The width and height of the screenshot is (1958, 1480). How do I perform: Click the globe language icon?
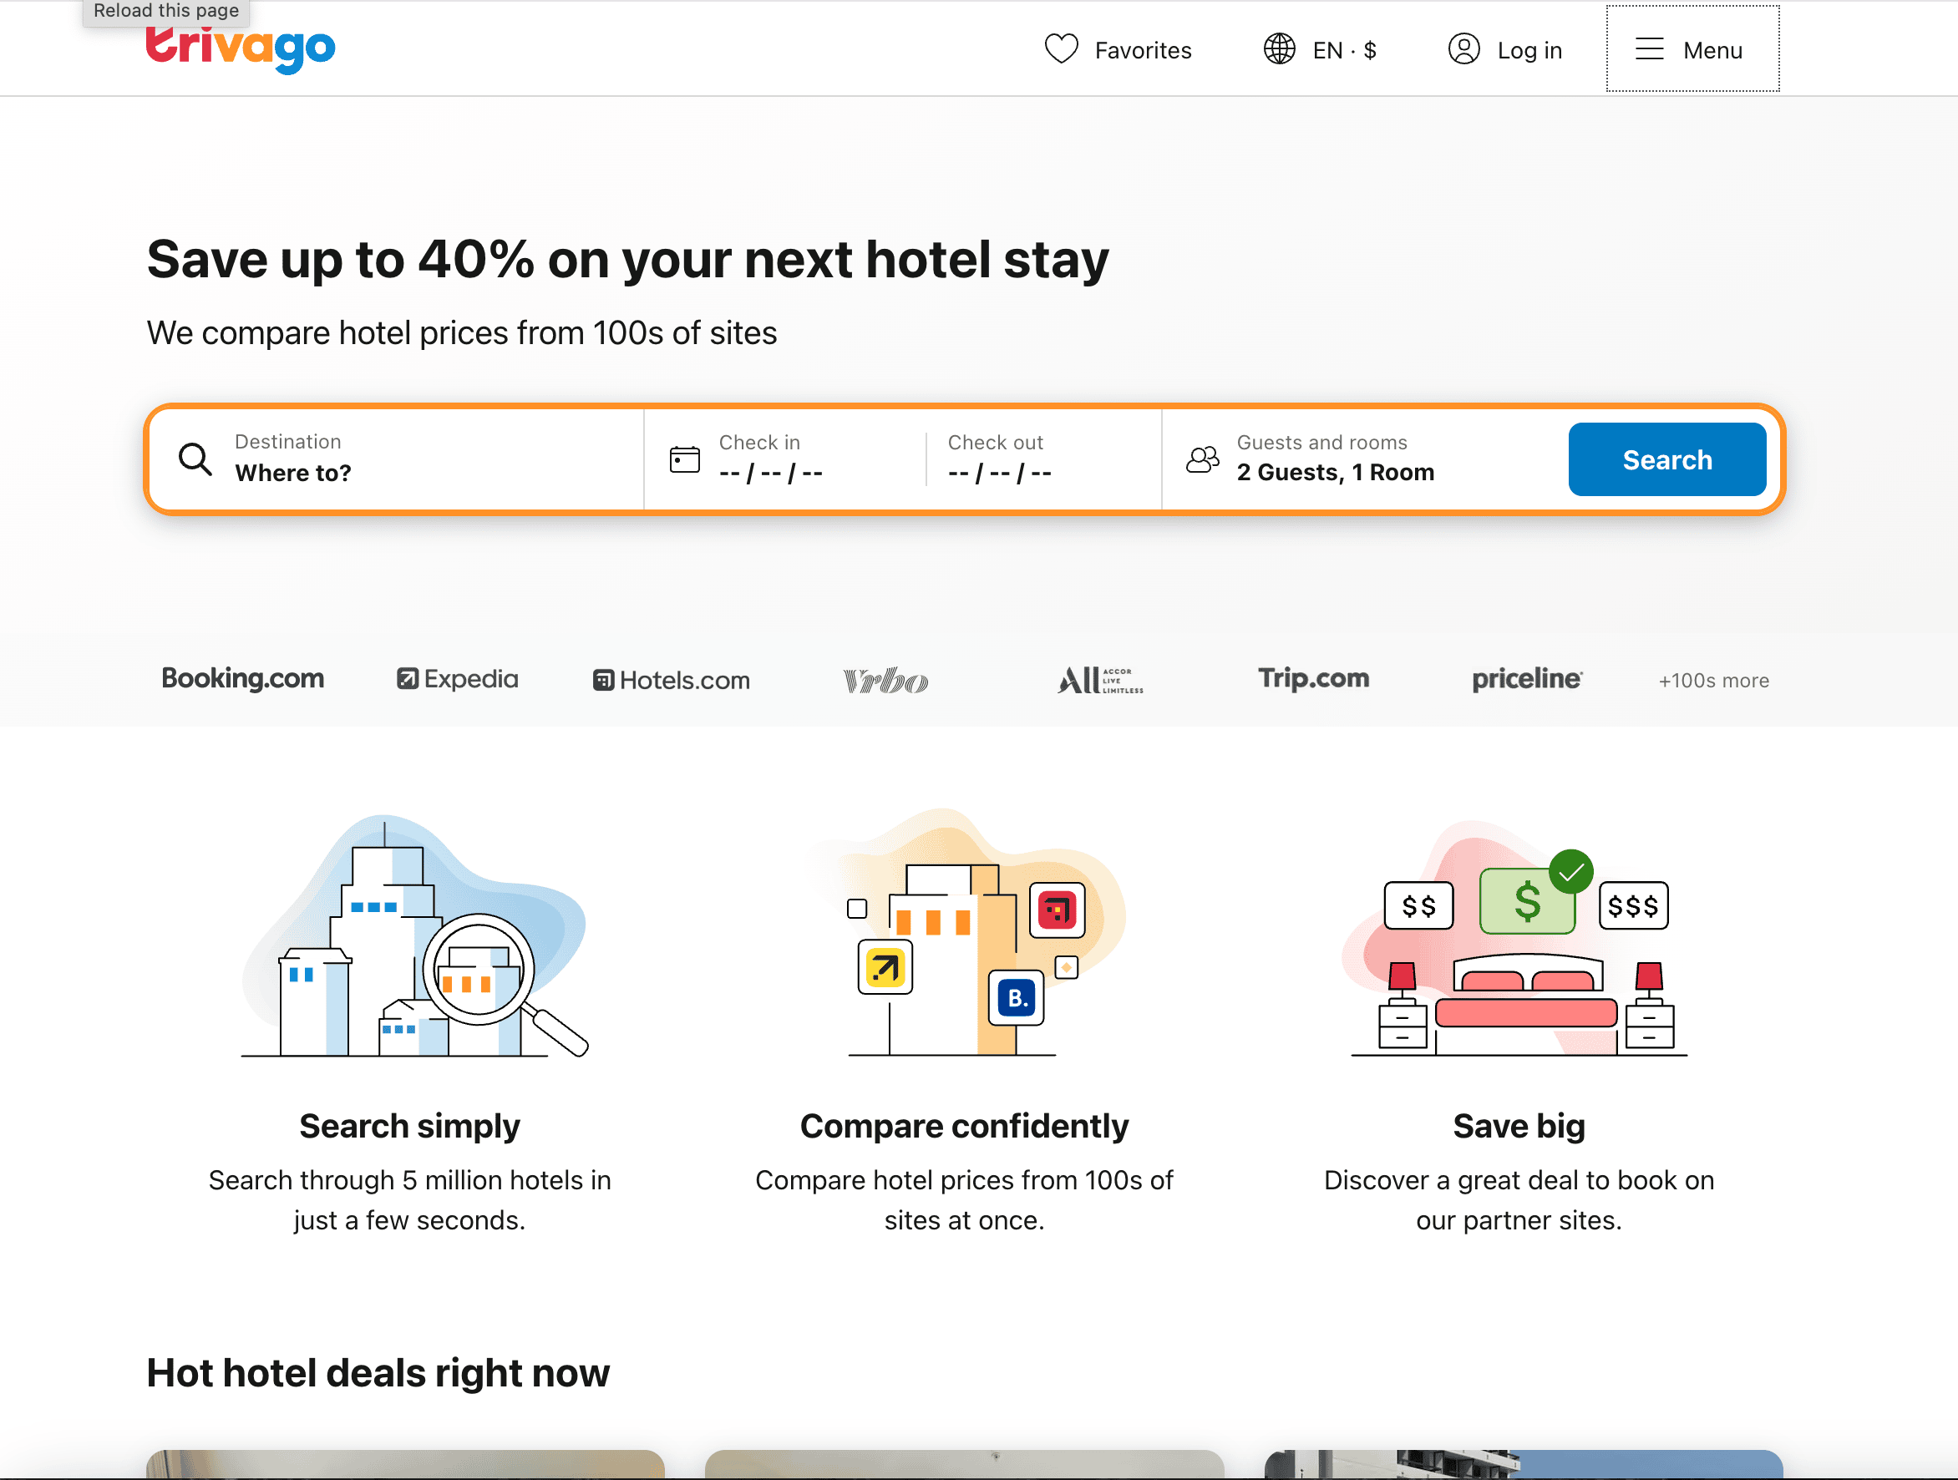click(1279, 48)
